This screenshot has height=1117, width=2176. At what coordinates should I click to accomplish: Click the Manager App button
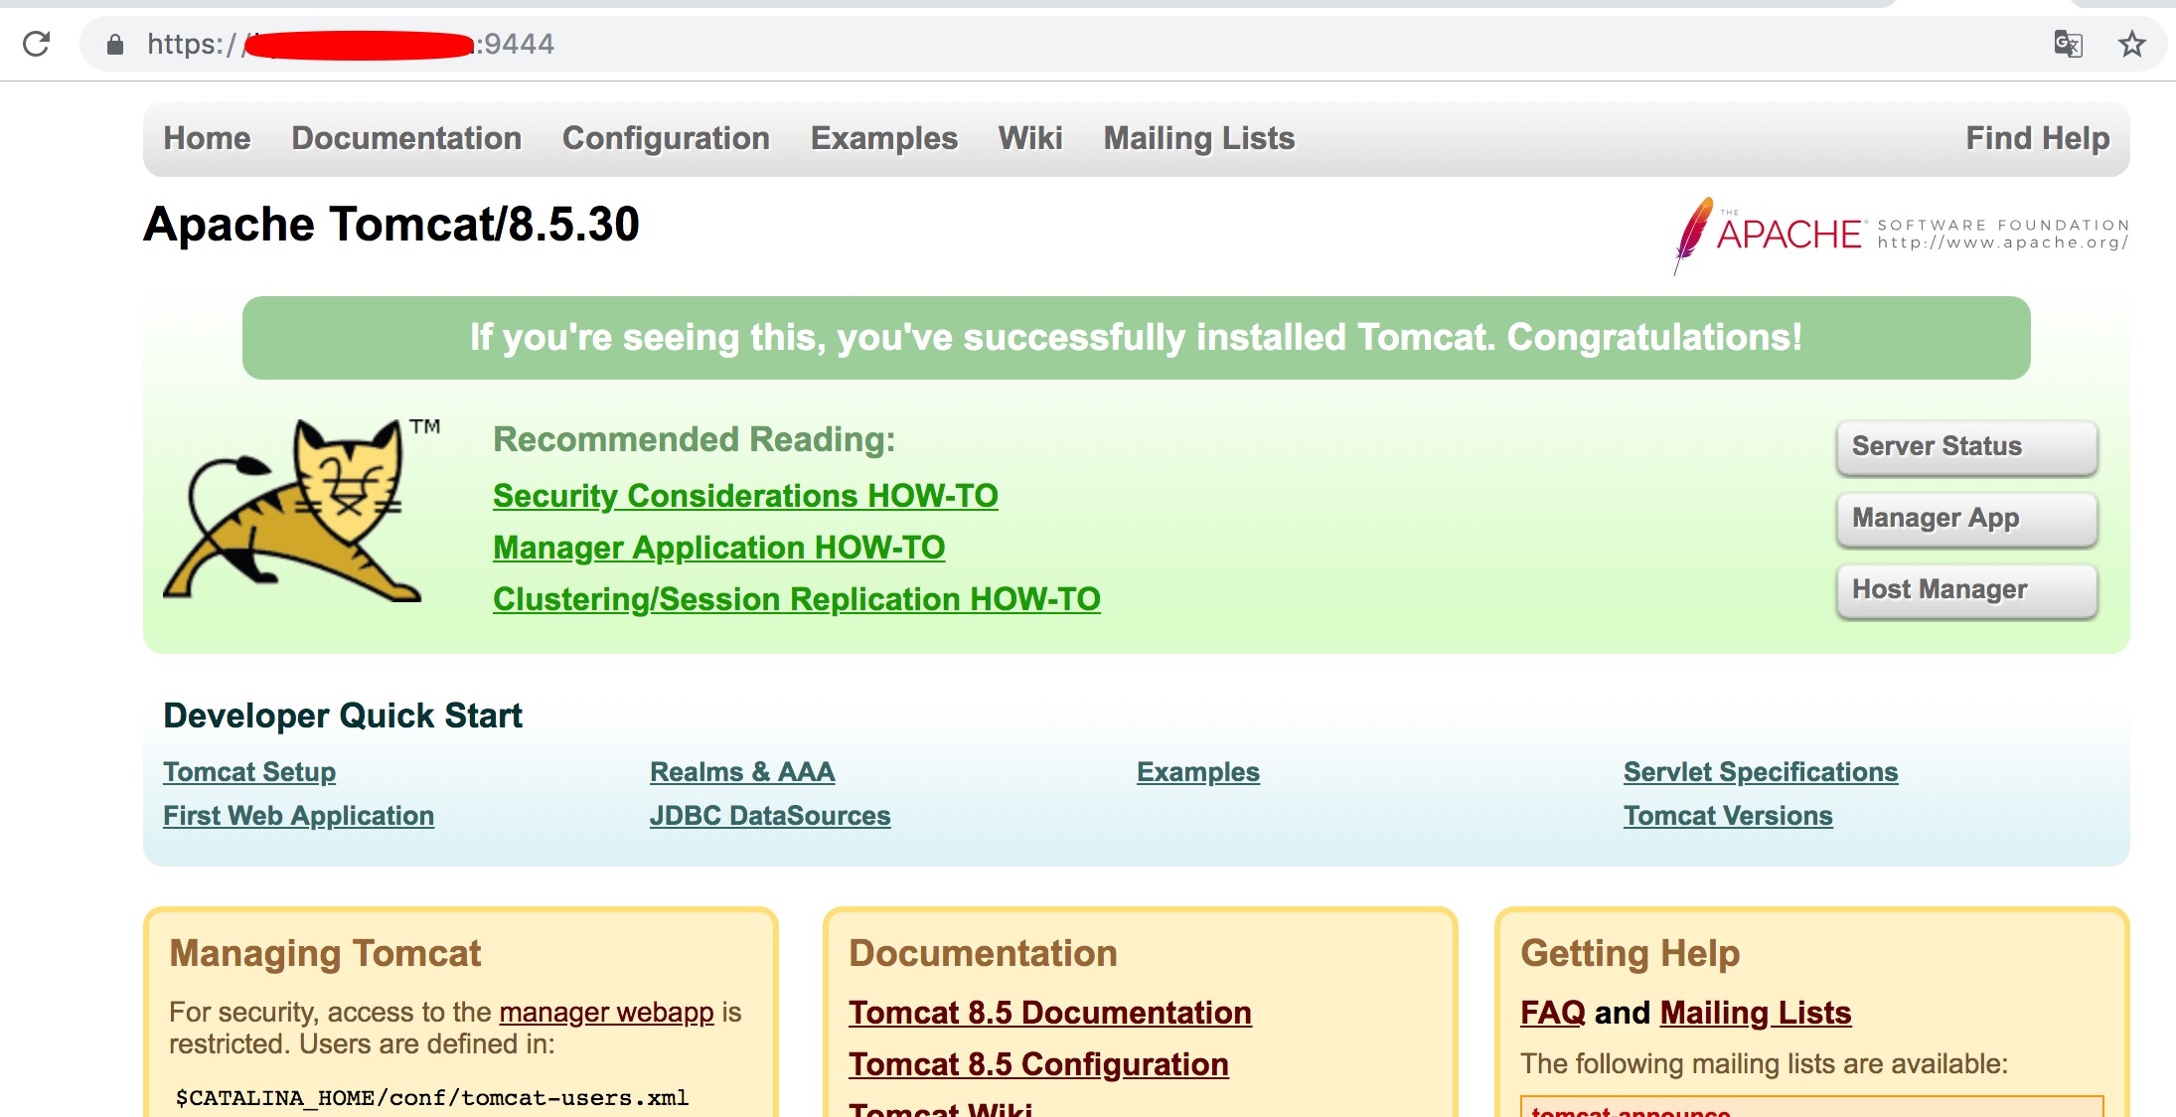(x=1966, y=519)
